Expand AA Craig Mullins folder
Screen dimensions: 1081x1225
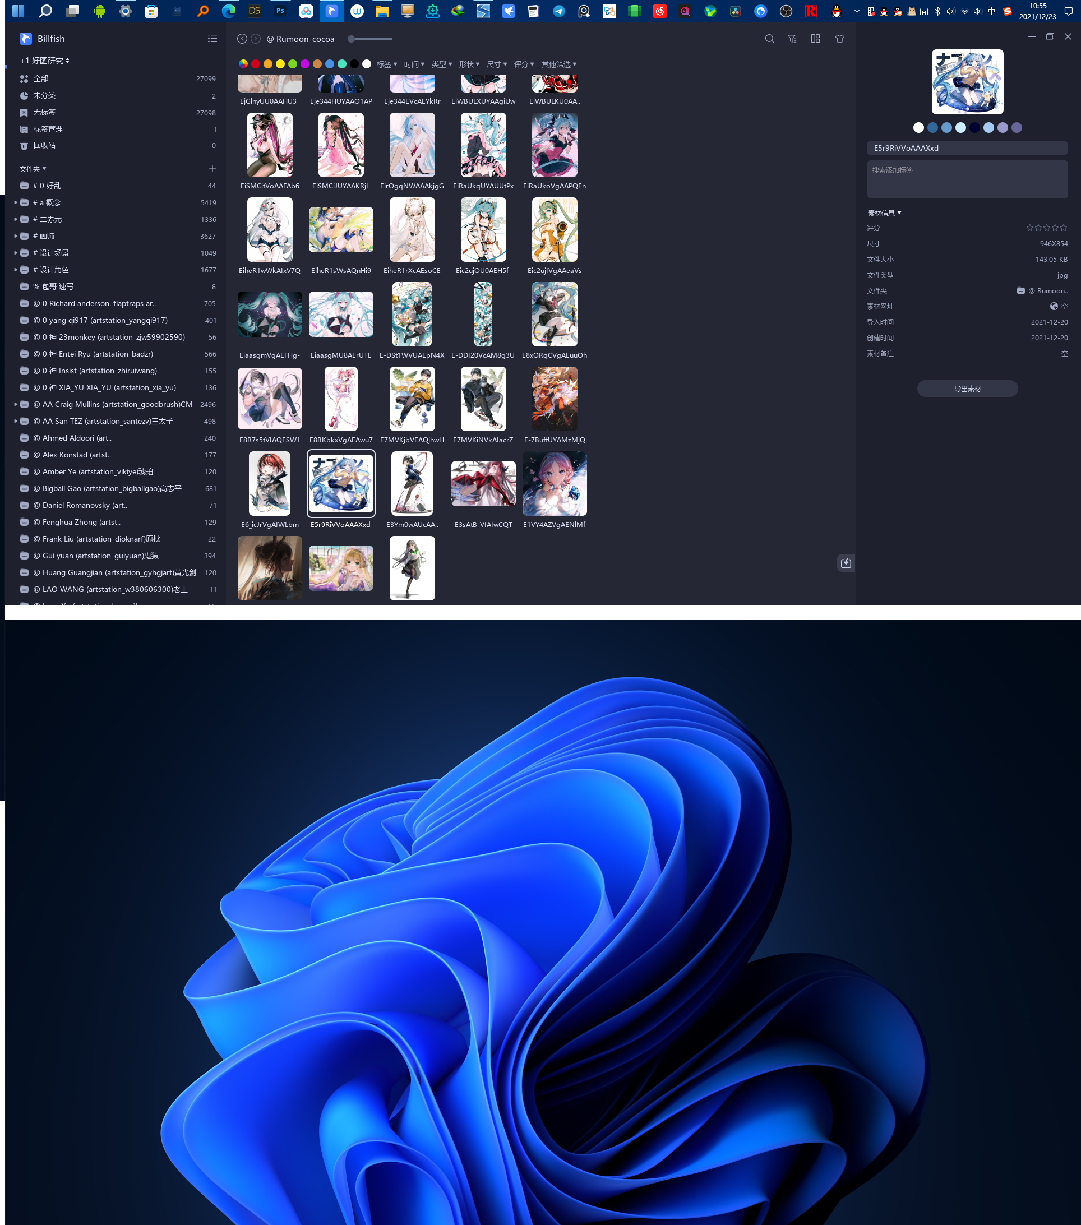[16, 405]
